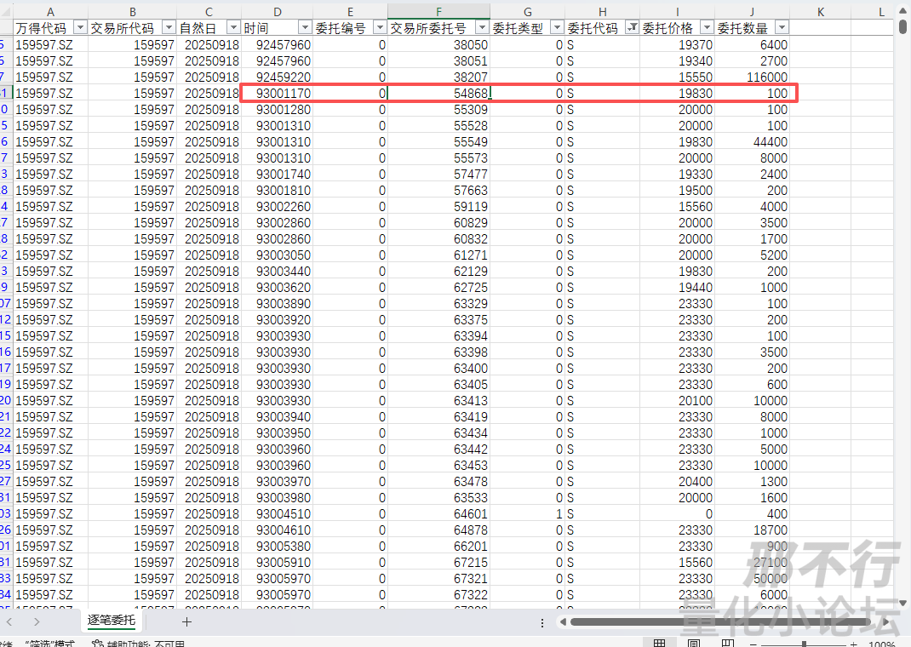Viewport: 911px width, 647px height.
Task: Select cell with order number 64601
Action: click(x=438, y=514)
